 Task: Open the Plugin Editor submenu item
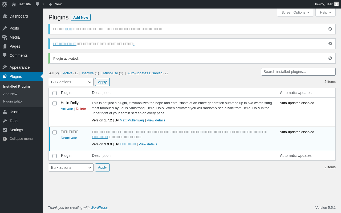pyautogui.click(x=13, y=101)
